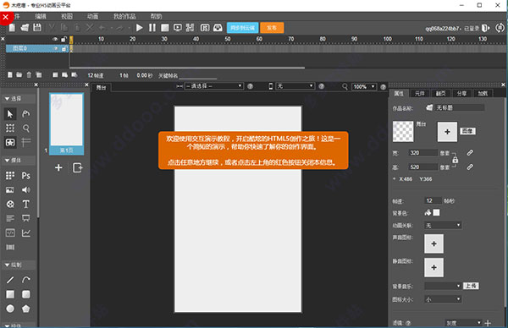Click the orange 发布 publish button

[x=272, y=28]
